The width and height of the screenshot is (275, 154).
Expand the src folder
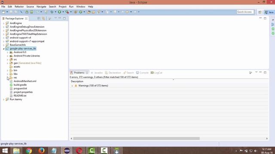click(x=8, y=59)
